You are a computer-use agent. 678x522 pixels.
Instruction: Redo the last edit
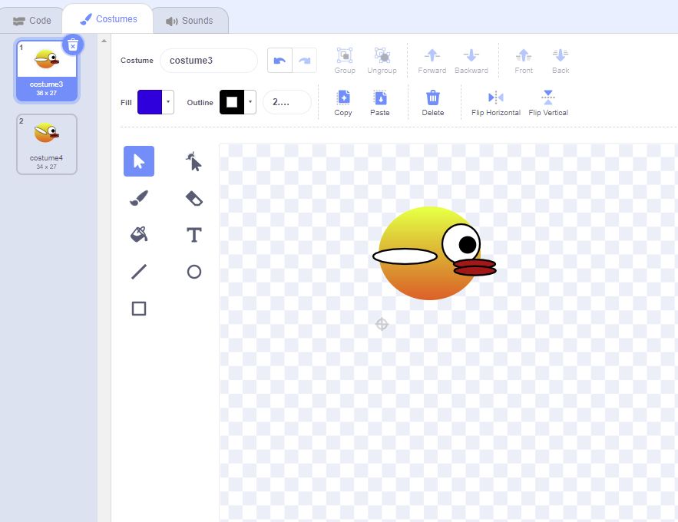coord(304,61)
